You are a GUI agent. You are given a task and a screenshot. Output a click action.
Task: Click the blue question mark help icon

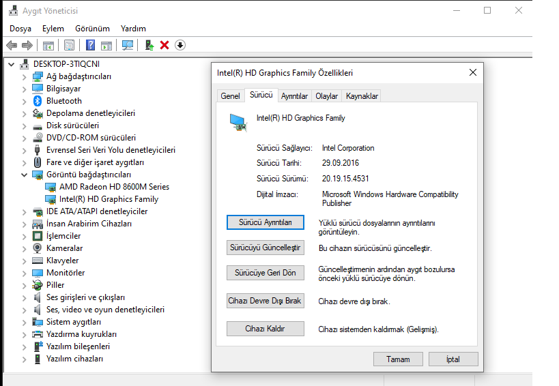tap(90, 45)
